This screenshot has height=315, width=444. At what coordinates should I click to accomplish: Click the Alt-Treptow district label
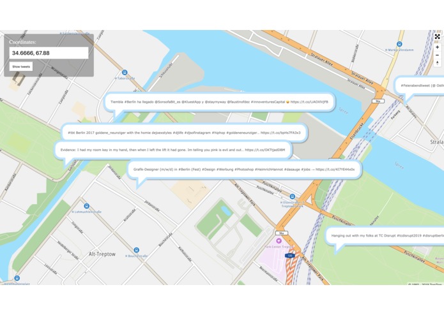point(102,254)
